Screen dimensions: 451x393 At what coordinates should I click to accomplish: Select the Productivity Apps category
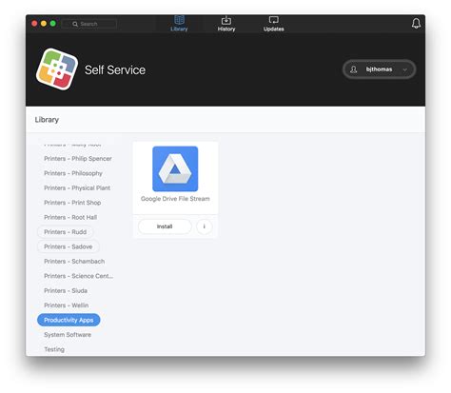[x=69, y=320]
